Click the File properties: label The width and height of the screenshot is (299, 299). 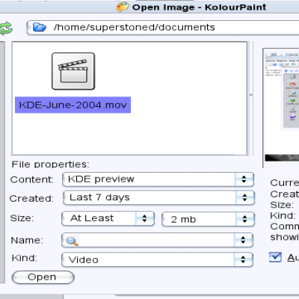[x=51, y=164]
